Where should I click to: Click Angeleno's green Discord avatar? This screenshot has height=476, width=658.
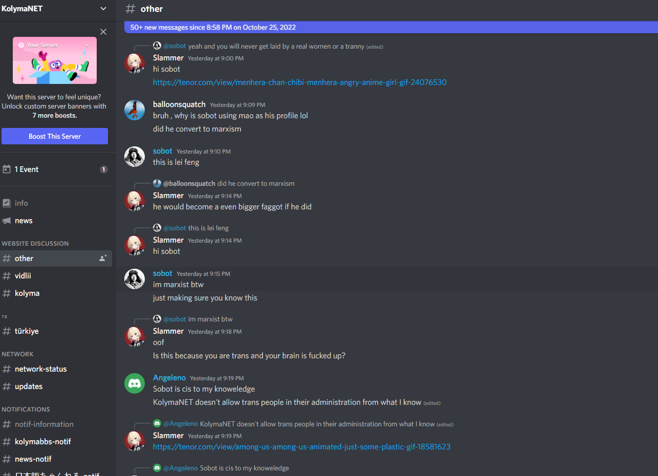tap(135, 383)
